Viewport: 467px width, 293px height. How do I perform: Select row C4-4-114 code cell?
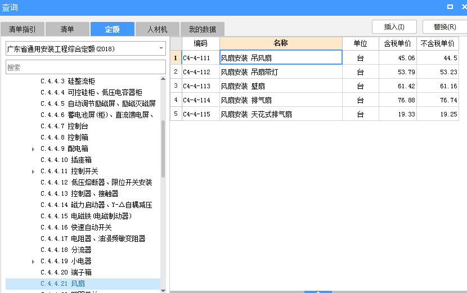click(x=200, y=100)
